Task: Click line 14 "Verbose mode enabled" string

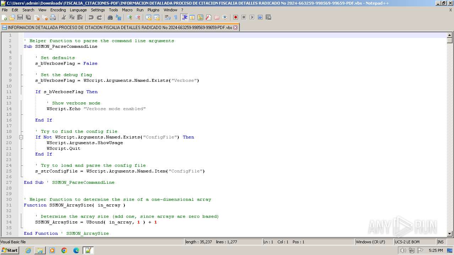Action: pyautogui.click(x=115, y=109)
